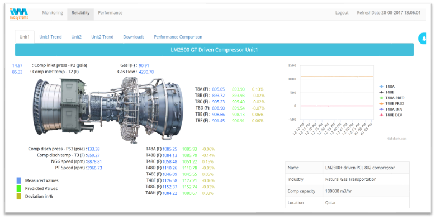Click the Natural Gas Transportation cell
The image size is (436, 219).
[366, 179]
